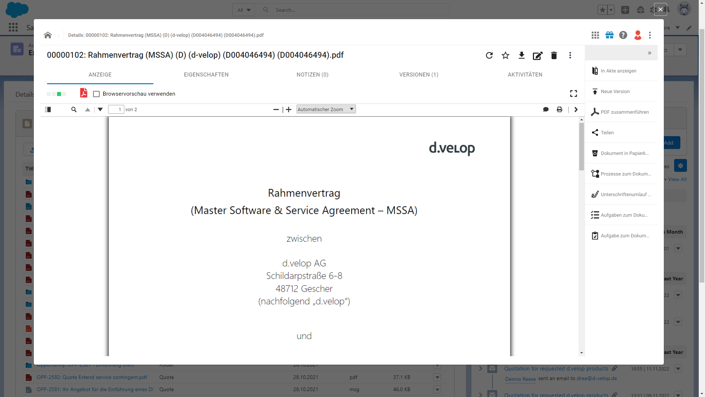Screen dimensions: 705x397
Task: Open the Automatischer Zoom dropdown
Action: (326, 109)
